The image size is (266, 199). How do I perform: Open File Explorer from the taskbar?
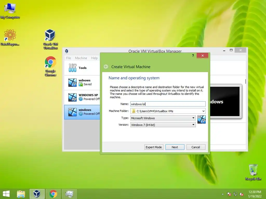(21, 194)
